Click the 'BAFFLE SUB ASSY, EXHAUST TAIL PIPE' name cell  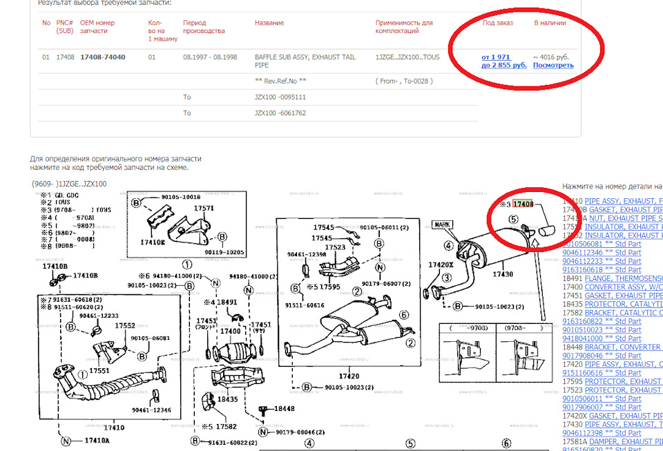[305, 61]
